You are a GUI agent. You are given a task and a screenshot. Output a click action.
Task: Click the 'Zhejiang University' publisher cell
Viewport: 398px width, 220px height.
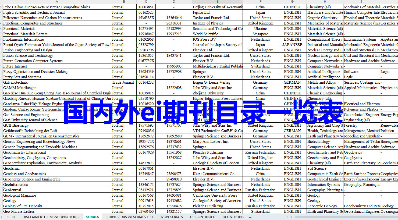click(x=217, y=93)
